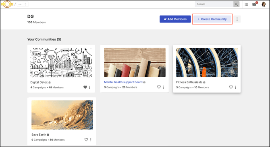Open Fitness Enthusiasts card options menu
The image size is (270, 147).
[235, 87]
